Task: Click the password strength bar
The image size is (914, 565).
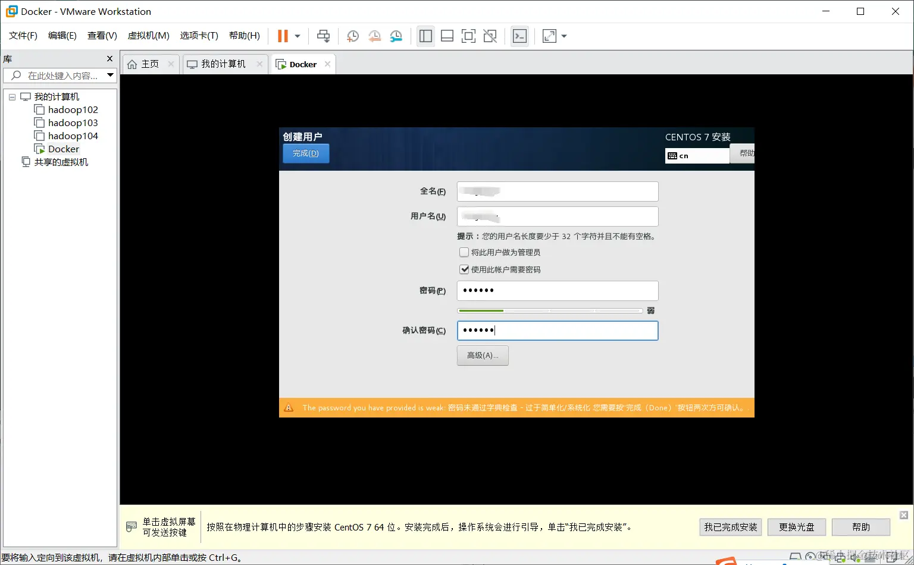Action: tap(550, 310)
